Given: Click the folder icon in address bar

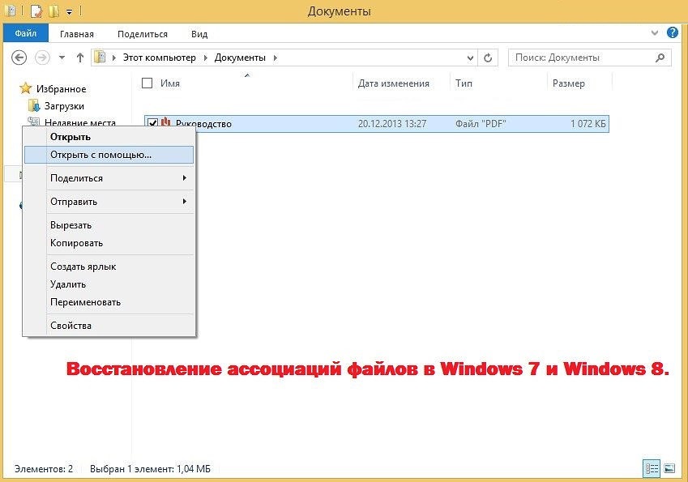Looking at the screenshot, I should tap(100, 58).
